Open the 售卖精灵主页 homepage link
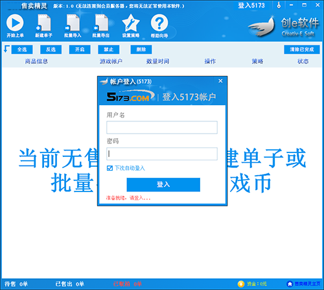This screenshot has width=324, height=290. (307, 284)
